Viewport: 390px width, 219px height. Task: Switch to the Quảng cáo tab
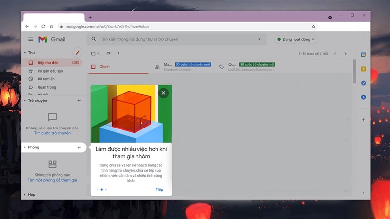[x=247, y=67]
